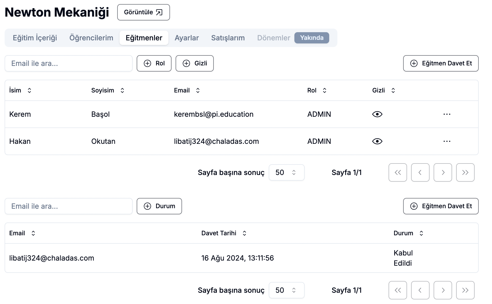The width and height of the screenshot is (492, 304).
Task: Open the Gizli filter button
Action: [195, 63]
